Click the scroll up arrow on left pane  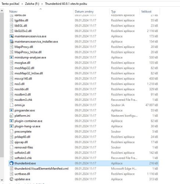[2, 11]
